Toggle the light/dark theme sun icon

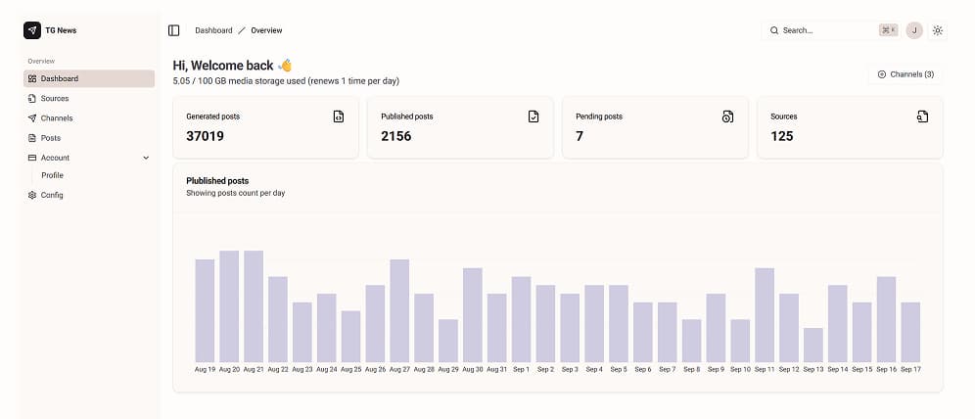tap(938, 30)
